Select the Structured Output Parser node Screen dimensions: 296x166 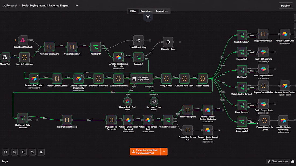coord(154,101)
